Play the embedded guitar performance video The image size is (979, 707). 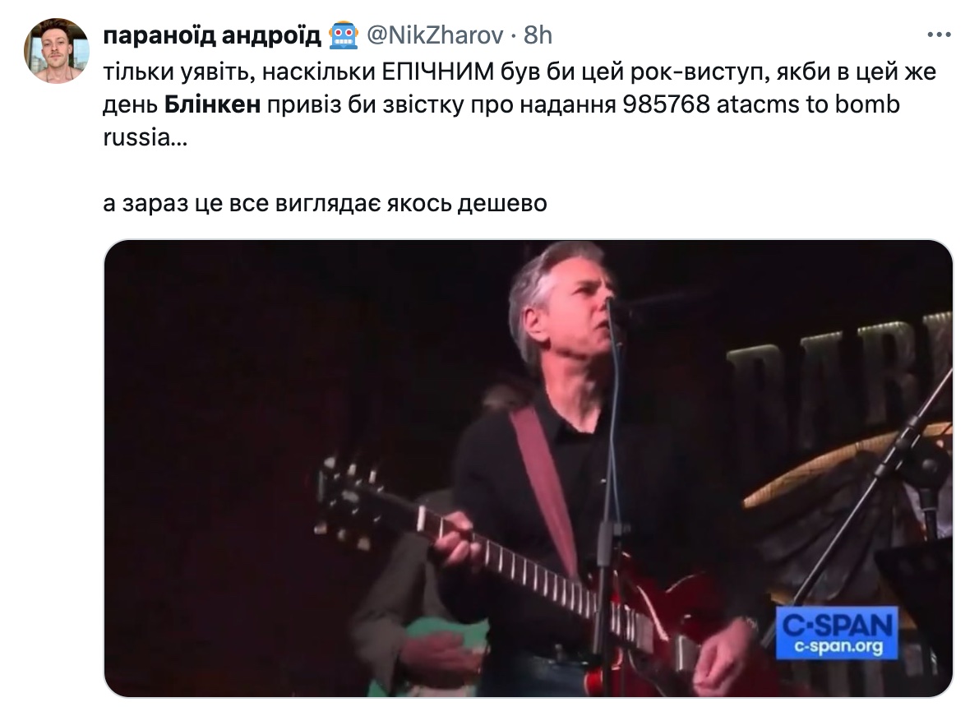coord(529,469)
